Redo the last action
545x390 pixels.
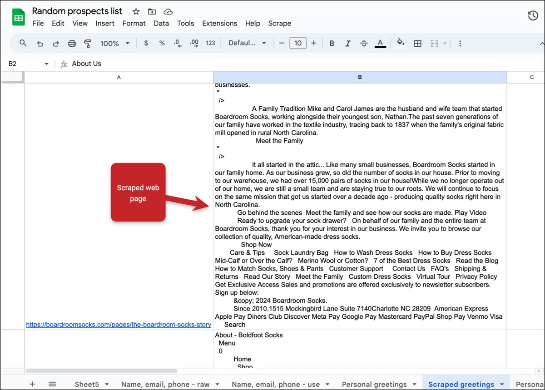click(x=56, y=44)
